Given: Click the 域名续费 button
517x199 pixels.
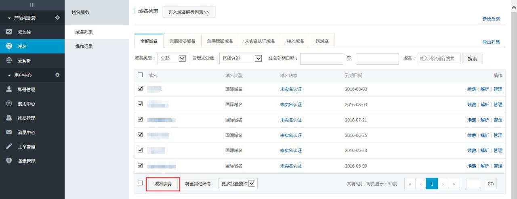Looking at the screenshot, I should coord(163,184).
